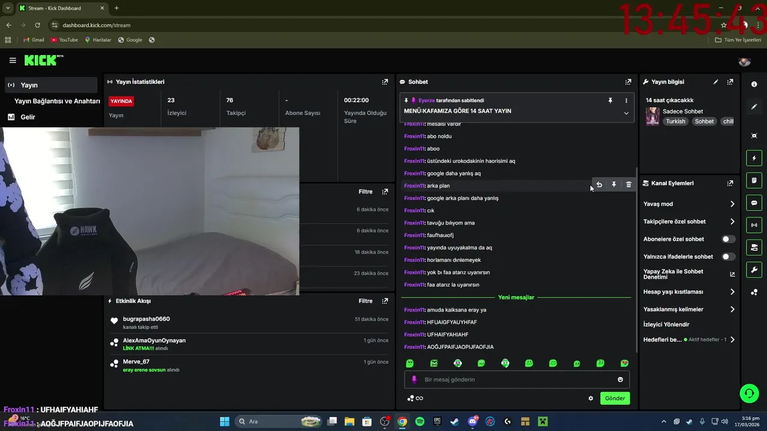
Task: Open Filtre in the Etkinlik Akışı panel
Action: [366, 301]
